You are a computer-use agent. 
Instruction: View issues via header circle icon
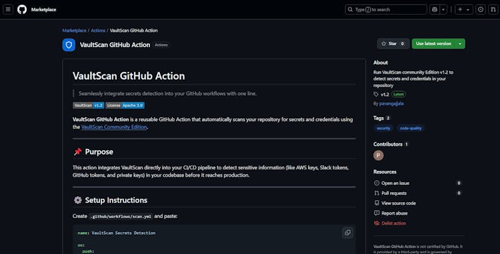pos(481,9)
